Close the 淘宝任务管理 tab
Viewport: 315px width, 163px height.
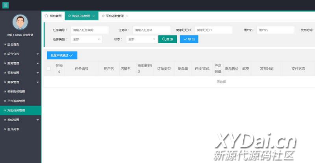(x=94, y=16)
